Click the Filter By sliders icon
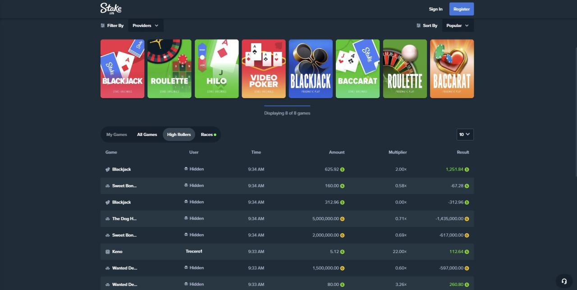The width and height of the screenshot is (577, 290). (102, 25)
